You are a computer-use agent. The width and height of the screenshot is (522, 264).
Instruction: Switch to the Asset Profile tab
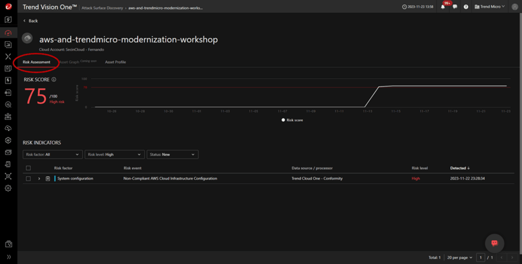coord(116,62)
